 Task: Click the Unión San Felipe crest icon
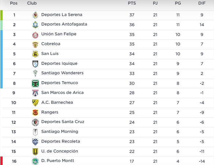click(x=36, y=35)
